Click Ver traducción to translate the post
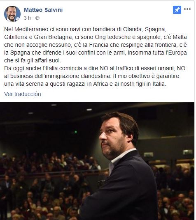196x220 pixels. coord(23,94)
